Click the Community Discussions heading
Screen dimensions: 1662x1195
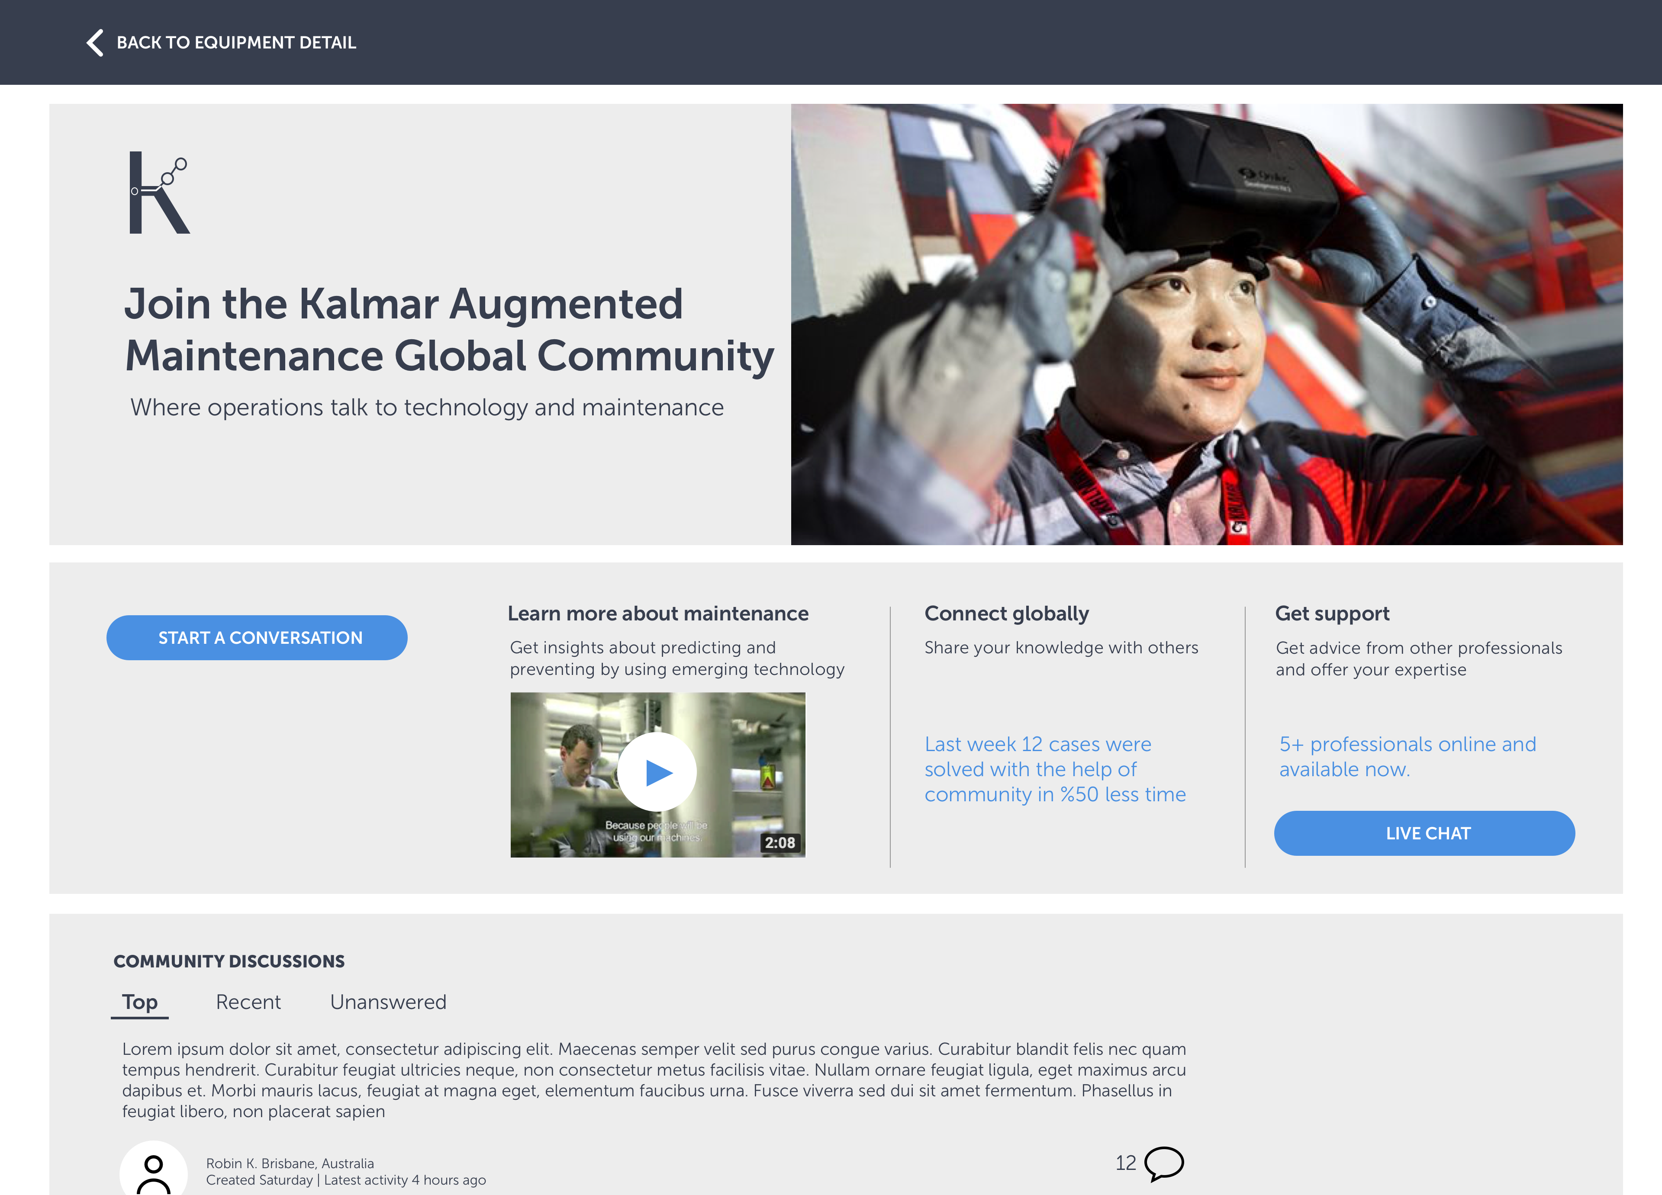click(x=229, y=961)
